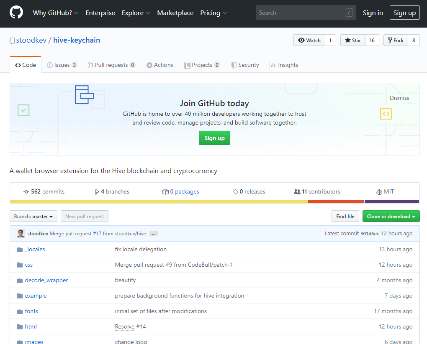Click the MIT license scale icon
427x344 pixels.
pos(379,192)
